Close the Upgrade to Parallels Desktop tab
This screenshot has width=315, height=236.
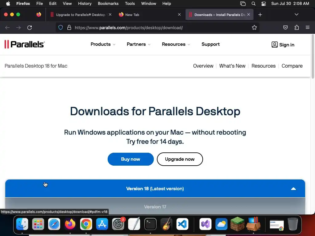tap(110, 14)
